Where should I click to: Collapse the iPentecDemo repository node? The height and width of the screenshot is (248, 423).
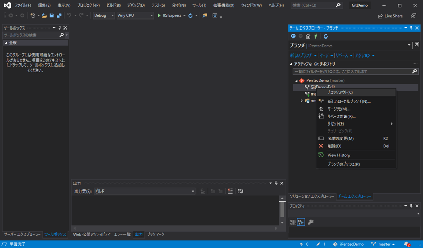[x=297, y=81]
